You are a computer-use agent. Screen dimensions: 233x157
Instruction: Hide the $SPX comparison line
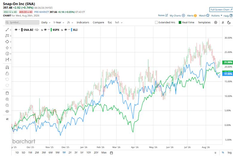(45, 30)
